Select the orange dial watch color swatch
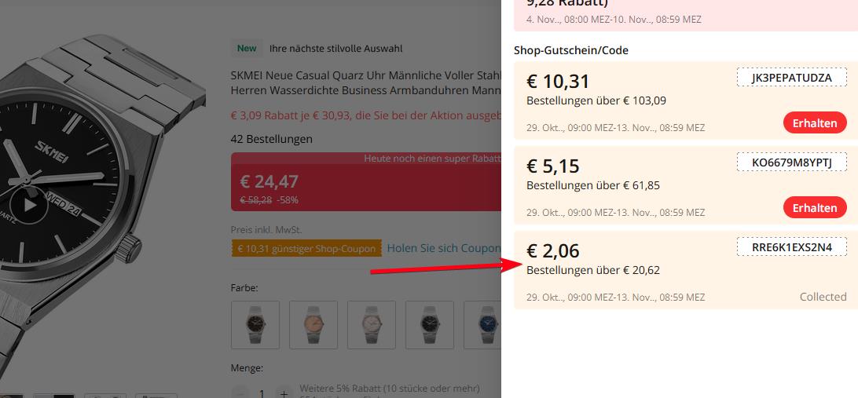This screenshot has width=858, height=398. [x=313, y=324]
